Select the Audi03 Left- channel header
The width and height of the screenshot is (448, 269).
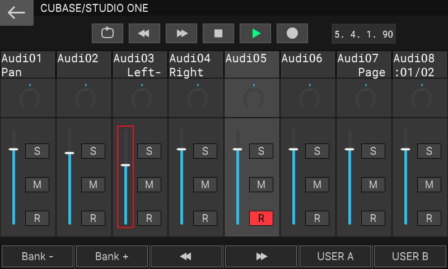coord(140,64)
